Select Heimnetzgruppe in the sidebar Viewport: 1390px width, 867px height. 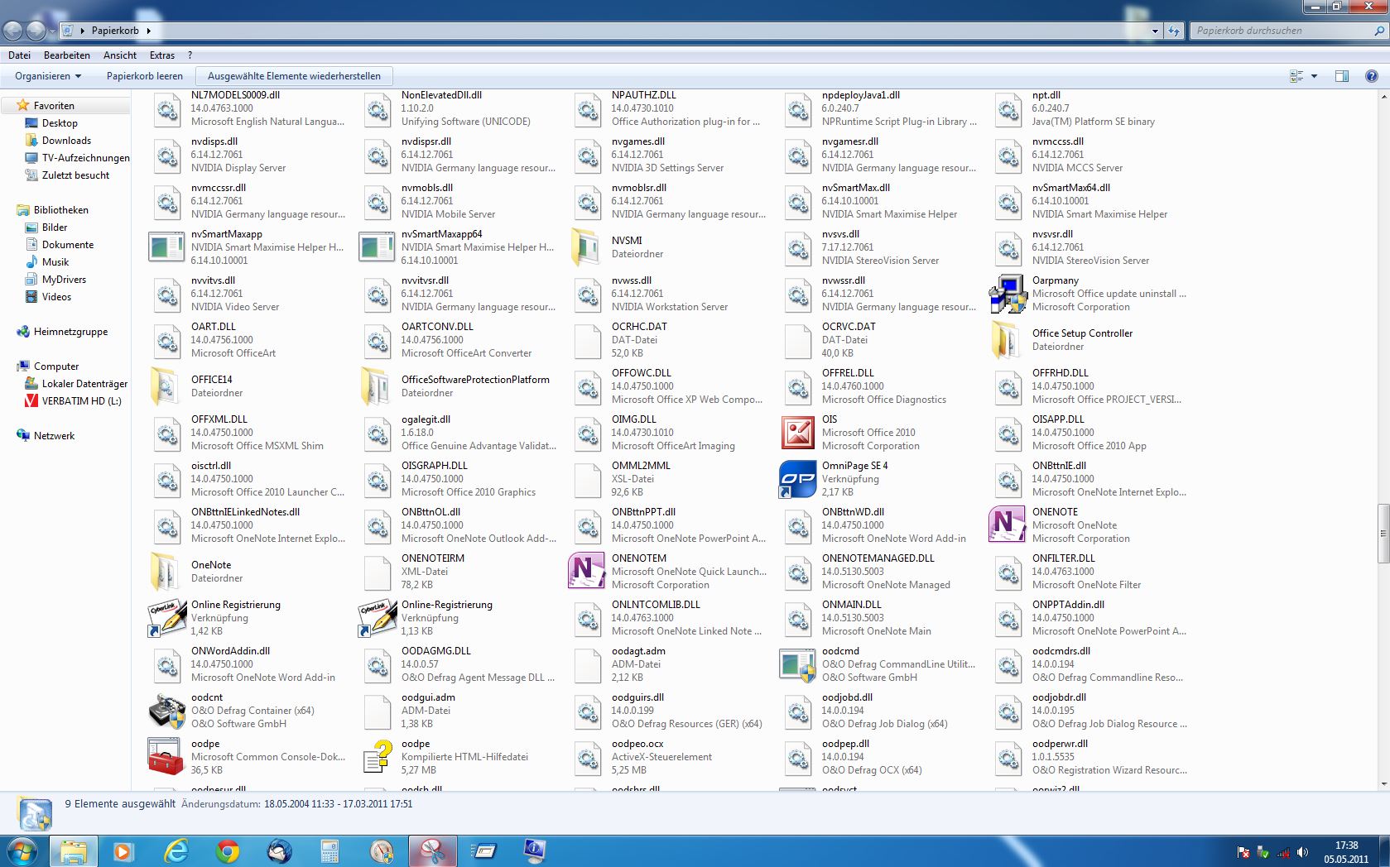pyautogui.click(x=70, y=332)
